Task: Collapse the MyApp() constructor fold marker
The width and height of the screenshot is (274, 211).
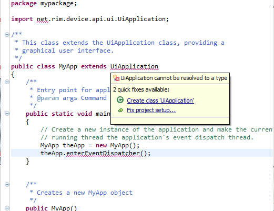Action: 7,208
